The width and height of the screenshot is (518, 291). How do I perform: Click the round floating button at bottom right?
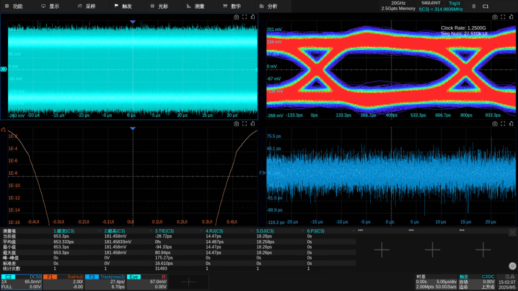pos(512,266)
